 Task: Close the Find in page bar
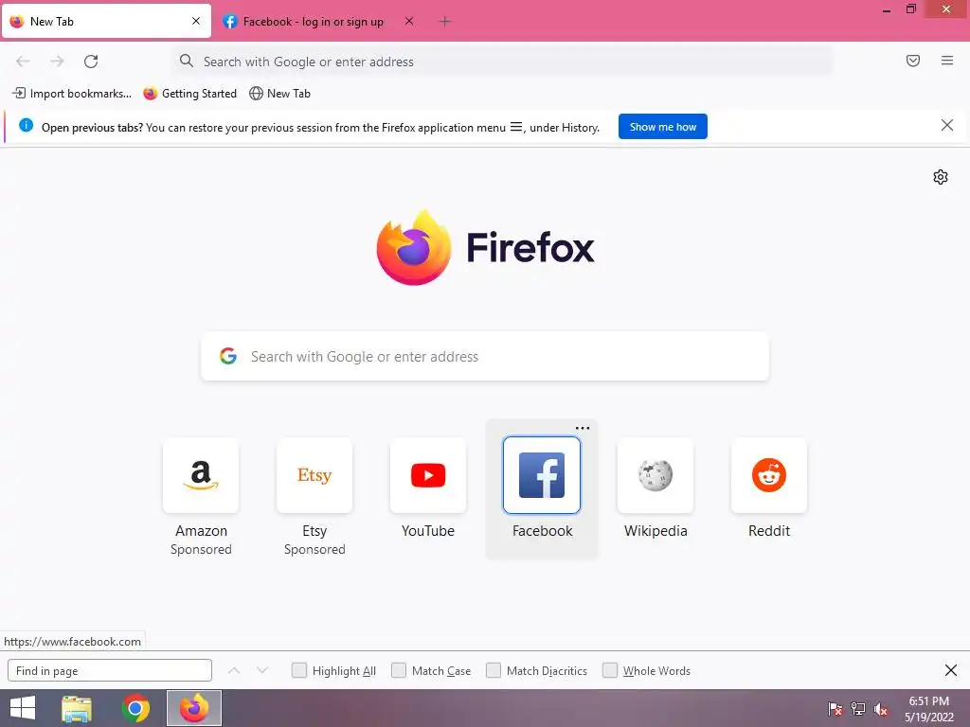click(951, 670)
